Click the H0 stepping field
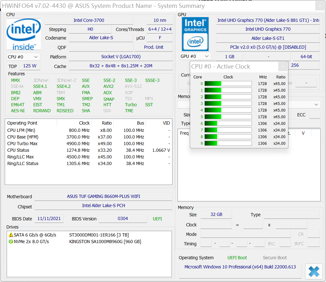This screenshot has width=326, height=282. (90, 29)
